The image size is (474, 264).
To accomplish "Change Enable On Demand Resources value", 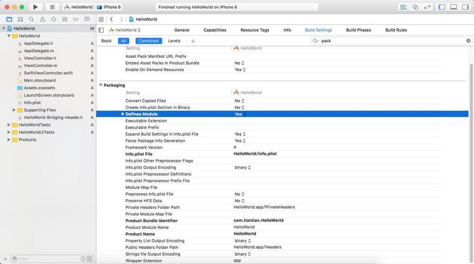I will [x=240, y=70].
